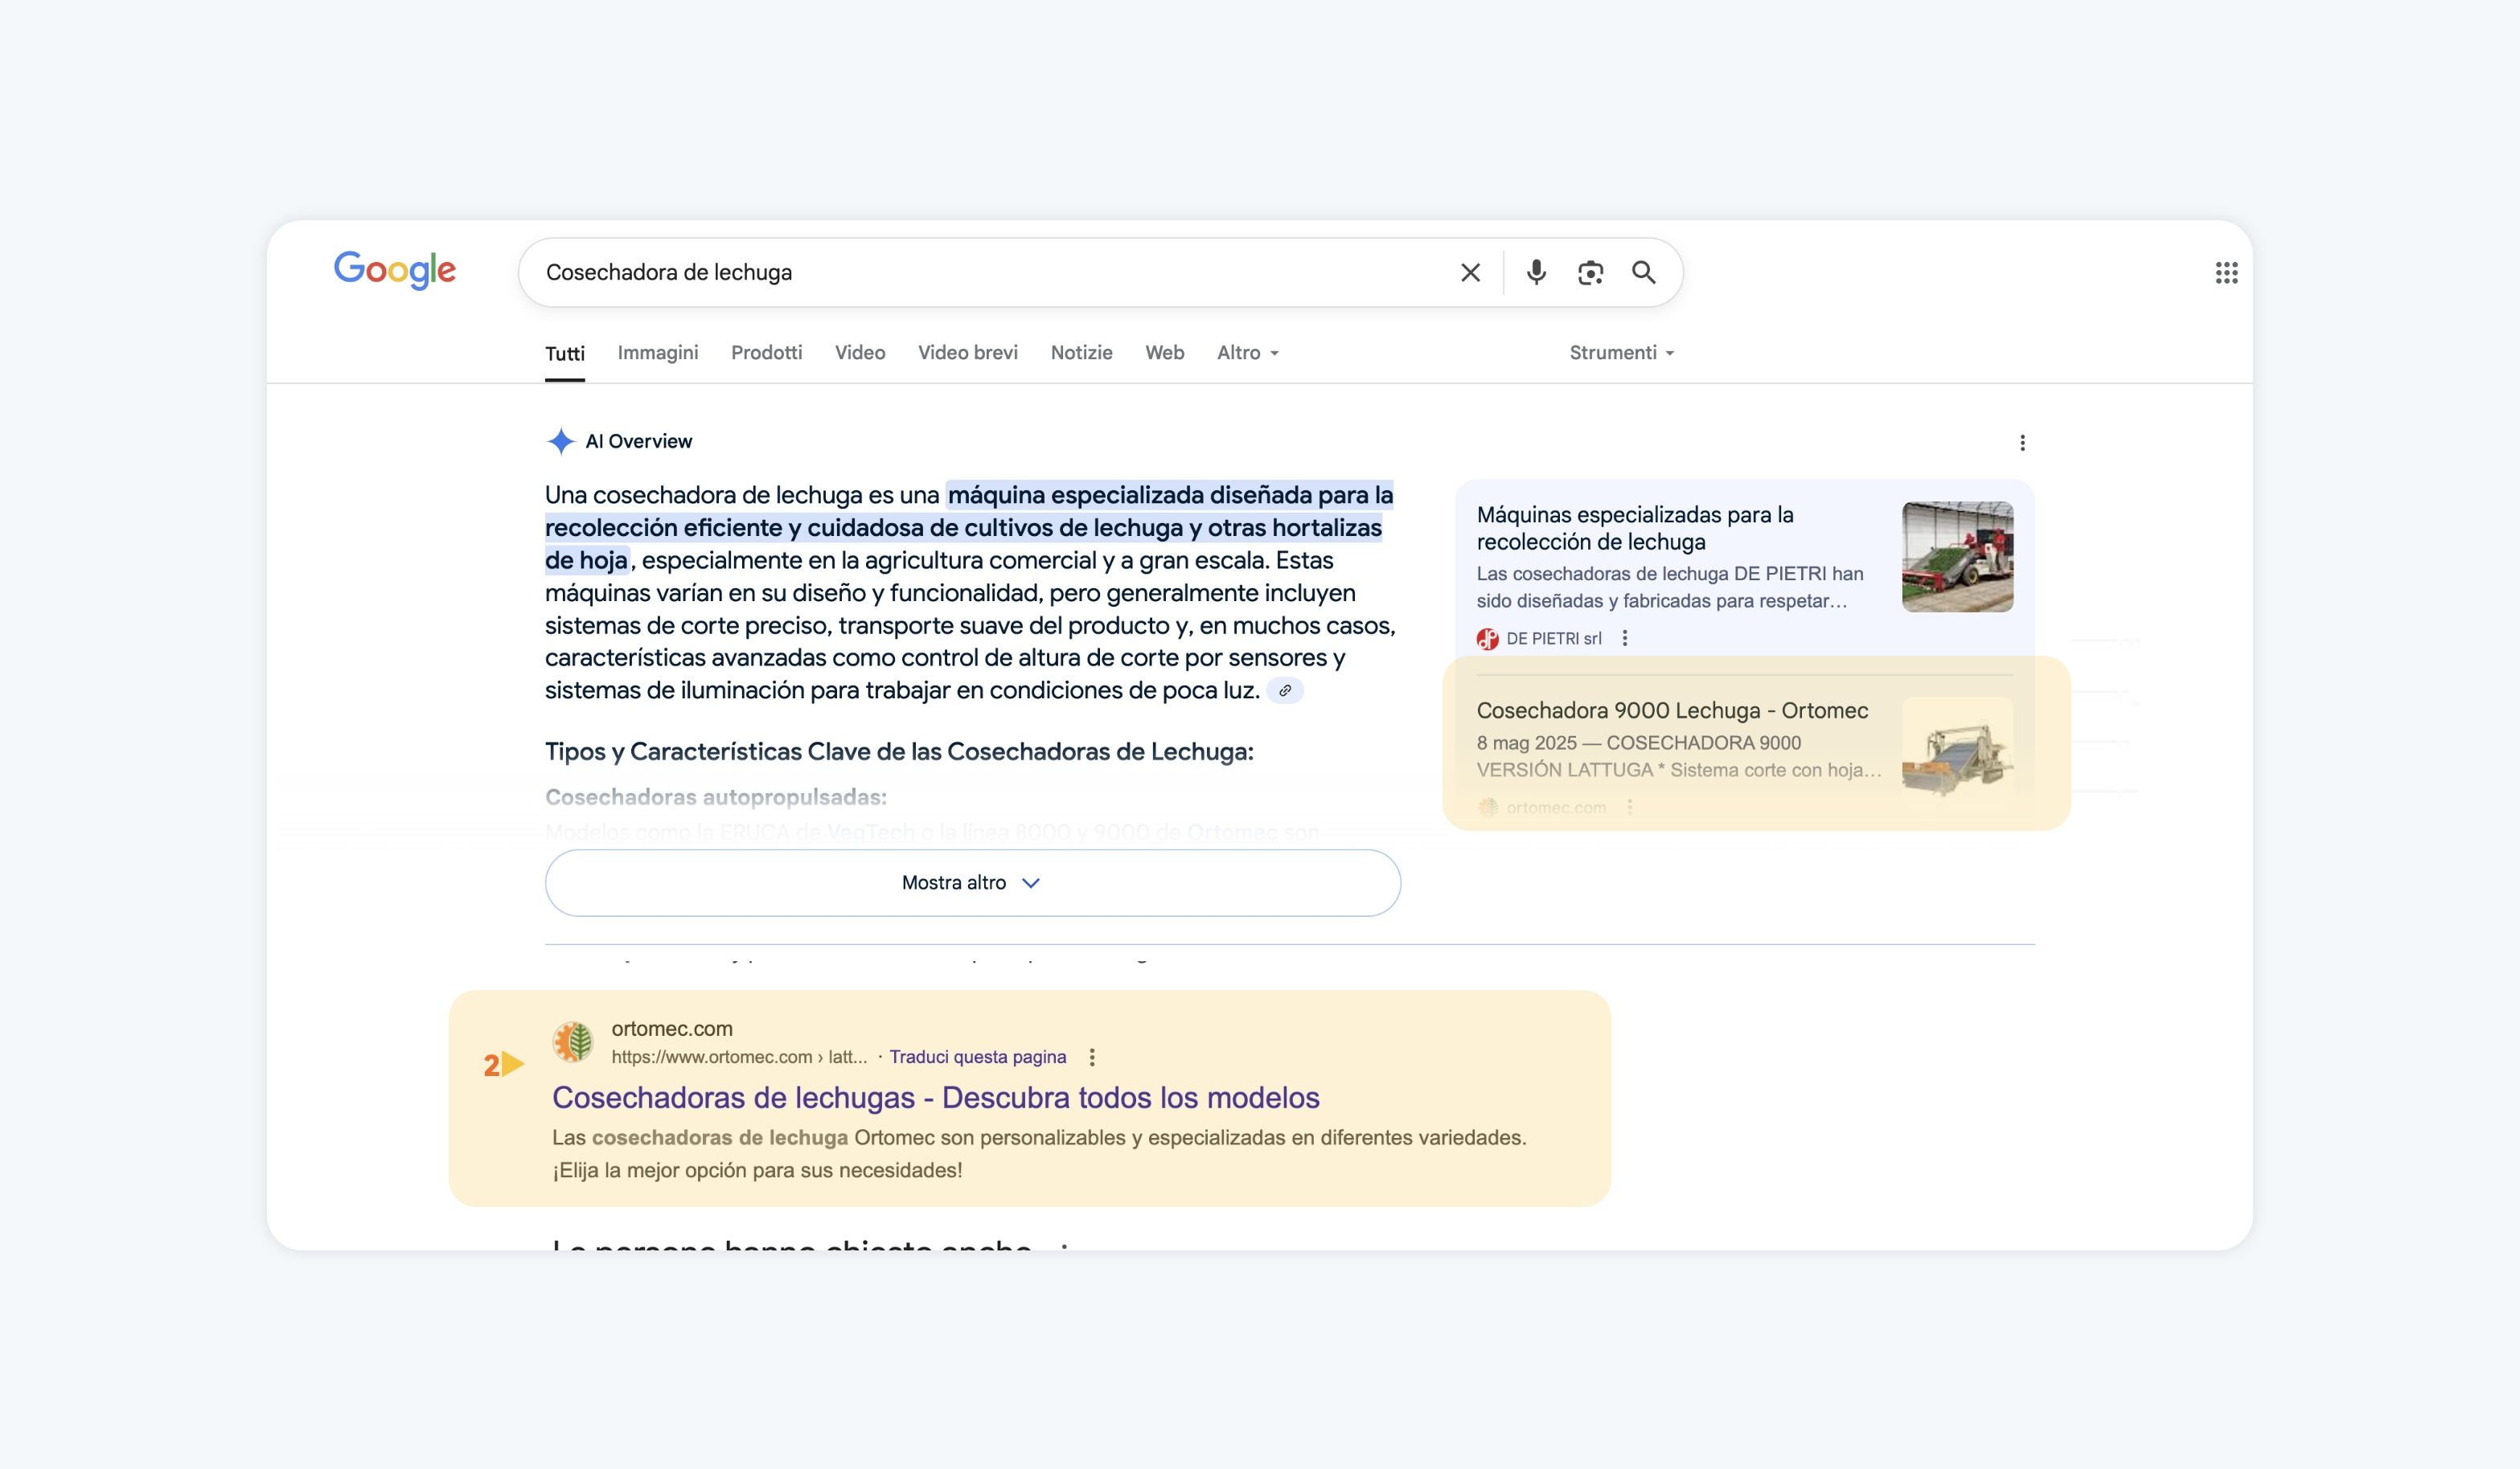Click the Ortomec Cosechadora 9000 thumbnail
Screen dimensions: 2520x1469
pyautogui.click(x=1957, y=748)
